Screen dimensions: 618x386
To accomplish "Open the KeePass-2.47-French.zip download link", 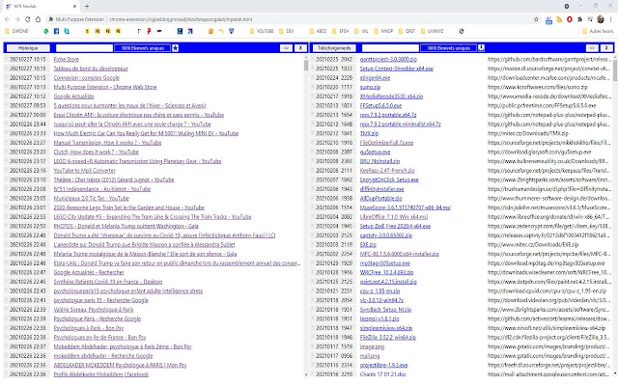I will [387, 171].
